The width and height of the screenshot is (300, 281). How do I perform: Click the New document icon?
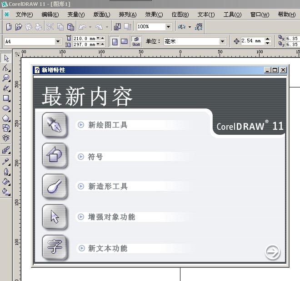click(x=9, y=27)
